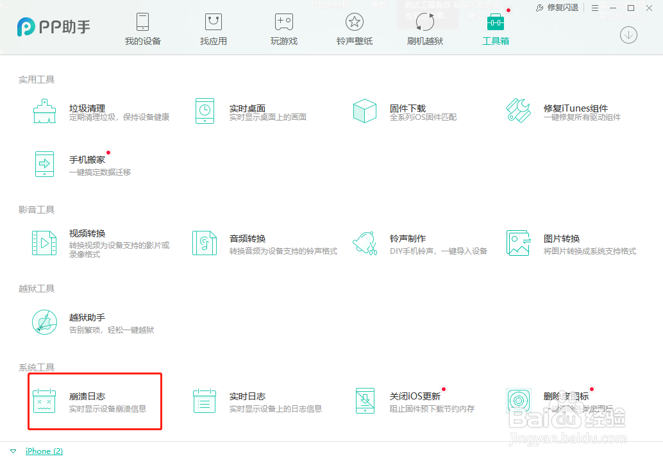Click description 实时显示桌面上的画面
The width and height of the screenshot is (663, 461).
267,117
